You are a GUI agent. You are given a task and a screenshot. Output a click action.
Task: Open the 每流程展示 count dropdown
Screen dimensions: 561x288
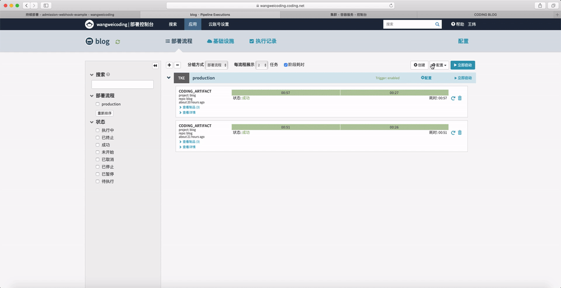tap(262, 65)
